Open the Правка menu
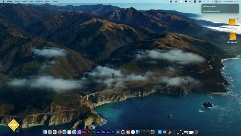This screenshot has height=136, width=241. 24,2
